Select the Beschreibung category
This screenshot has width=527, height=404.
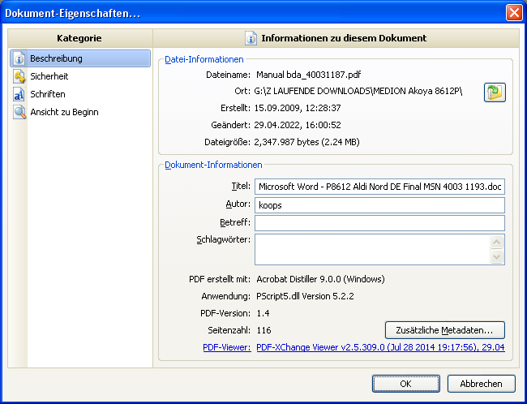click(80, 58)
